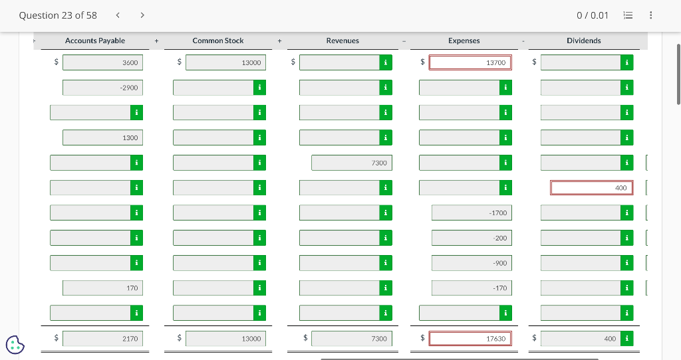
Task: Select the Revenues total field 7300
Action: [x=352, y=339]
